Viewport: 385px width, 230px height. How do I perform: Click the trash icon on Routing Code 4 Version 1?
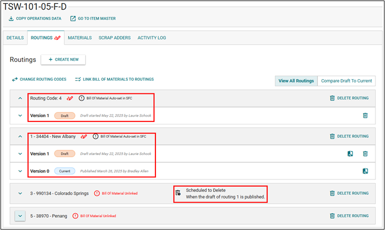pos(365,116)
